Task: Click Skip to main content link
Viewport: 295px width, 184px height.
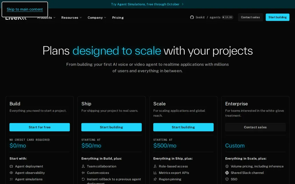Action: 25,9
